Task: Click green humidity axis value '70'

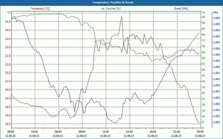Action: click(x=203, y=46)
